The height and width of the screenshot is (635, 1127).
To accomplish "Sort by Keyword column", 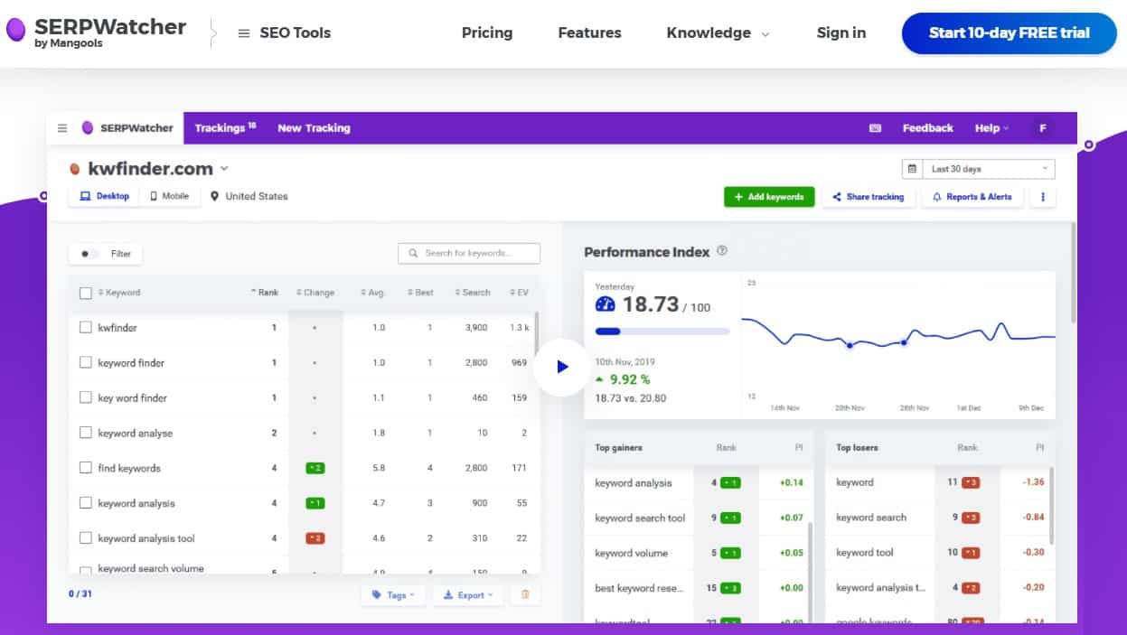I will pos(119,293).
